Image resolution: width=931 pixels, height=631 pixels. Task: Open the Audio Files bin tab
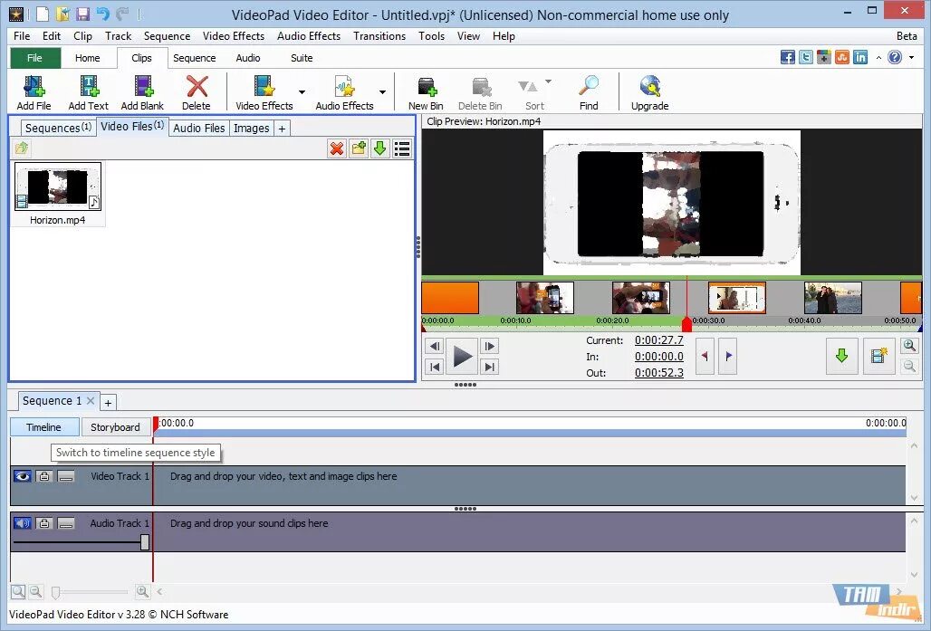[x=199, y=129]
